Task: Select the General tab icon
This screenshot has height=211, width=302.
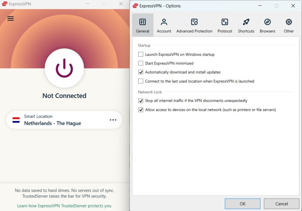Action: [x=143, y=22]
